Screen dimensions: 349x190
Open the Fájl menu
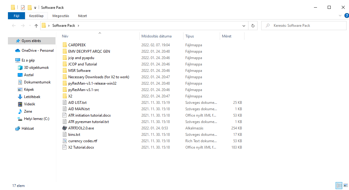pyautogui.click(x=16, y=16)
